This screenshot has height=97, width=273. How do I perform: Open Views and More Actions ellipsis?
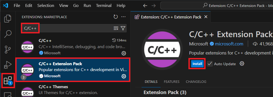coord(123,17)
